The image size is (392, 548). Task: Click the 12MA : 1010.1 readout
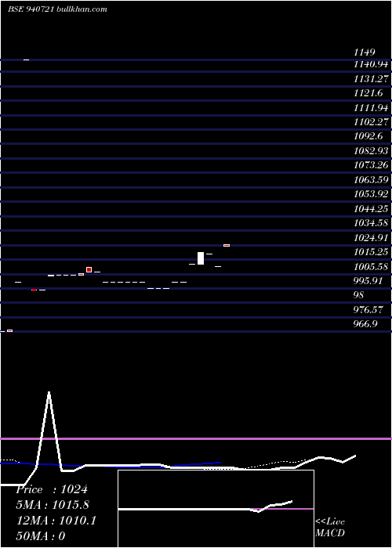[x=56, y=521]
